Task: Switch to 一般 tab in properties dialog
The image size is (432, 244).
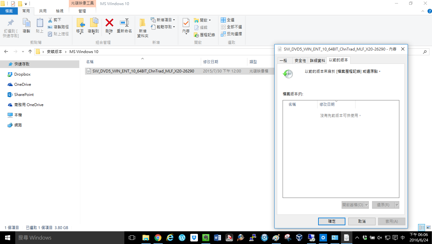Action: pyautogui.click(x=283, y=60)
